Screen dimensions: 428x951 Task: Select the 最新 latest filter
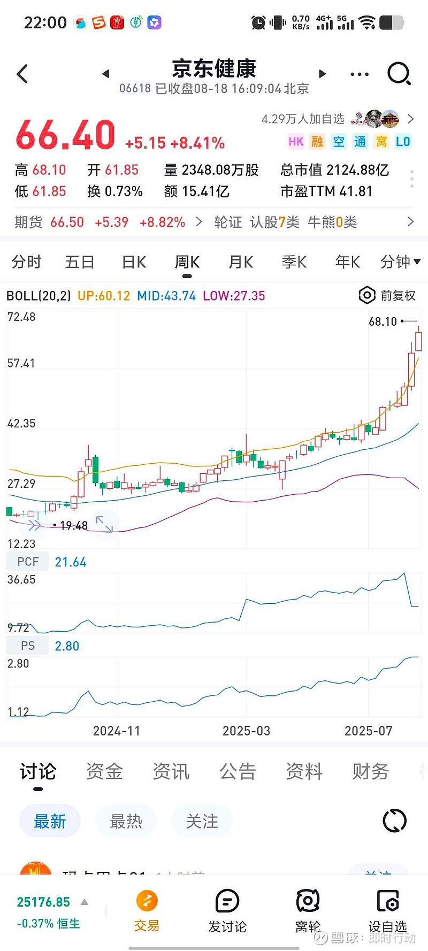point(50,821)
